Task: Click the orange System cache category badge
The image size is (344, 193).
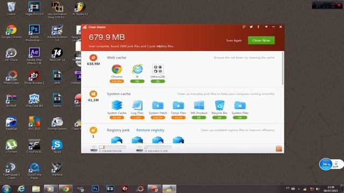Action: pyautogui.click(x=93, y=94)
